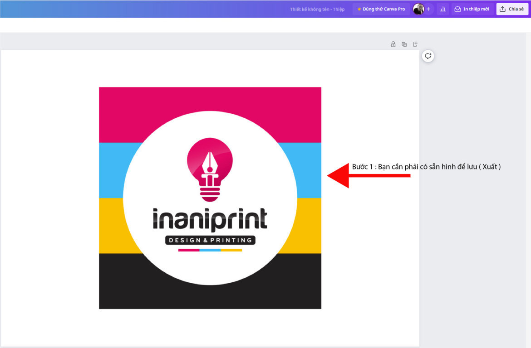Click the Chia sẻ share button
The height and width of the screenshot is (348, 531).
click(512, 9)
